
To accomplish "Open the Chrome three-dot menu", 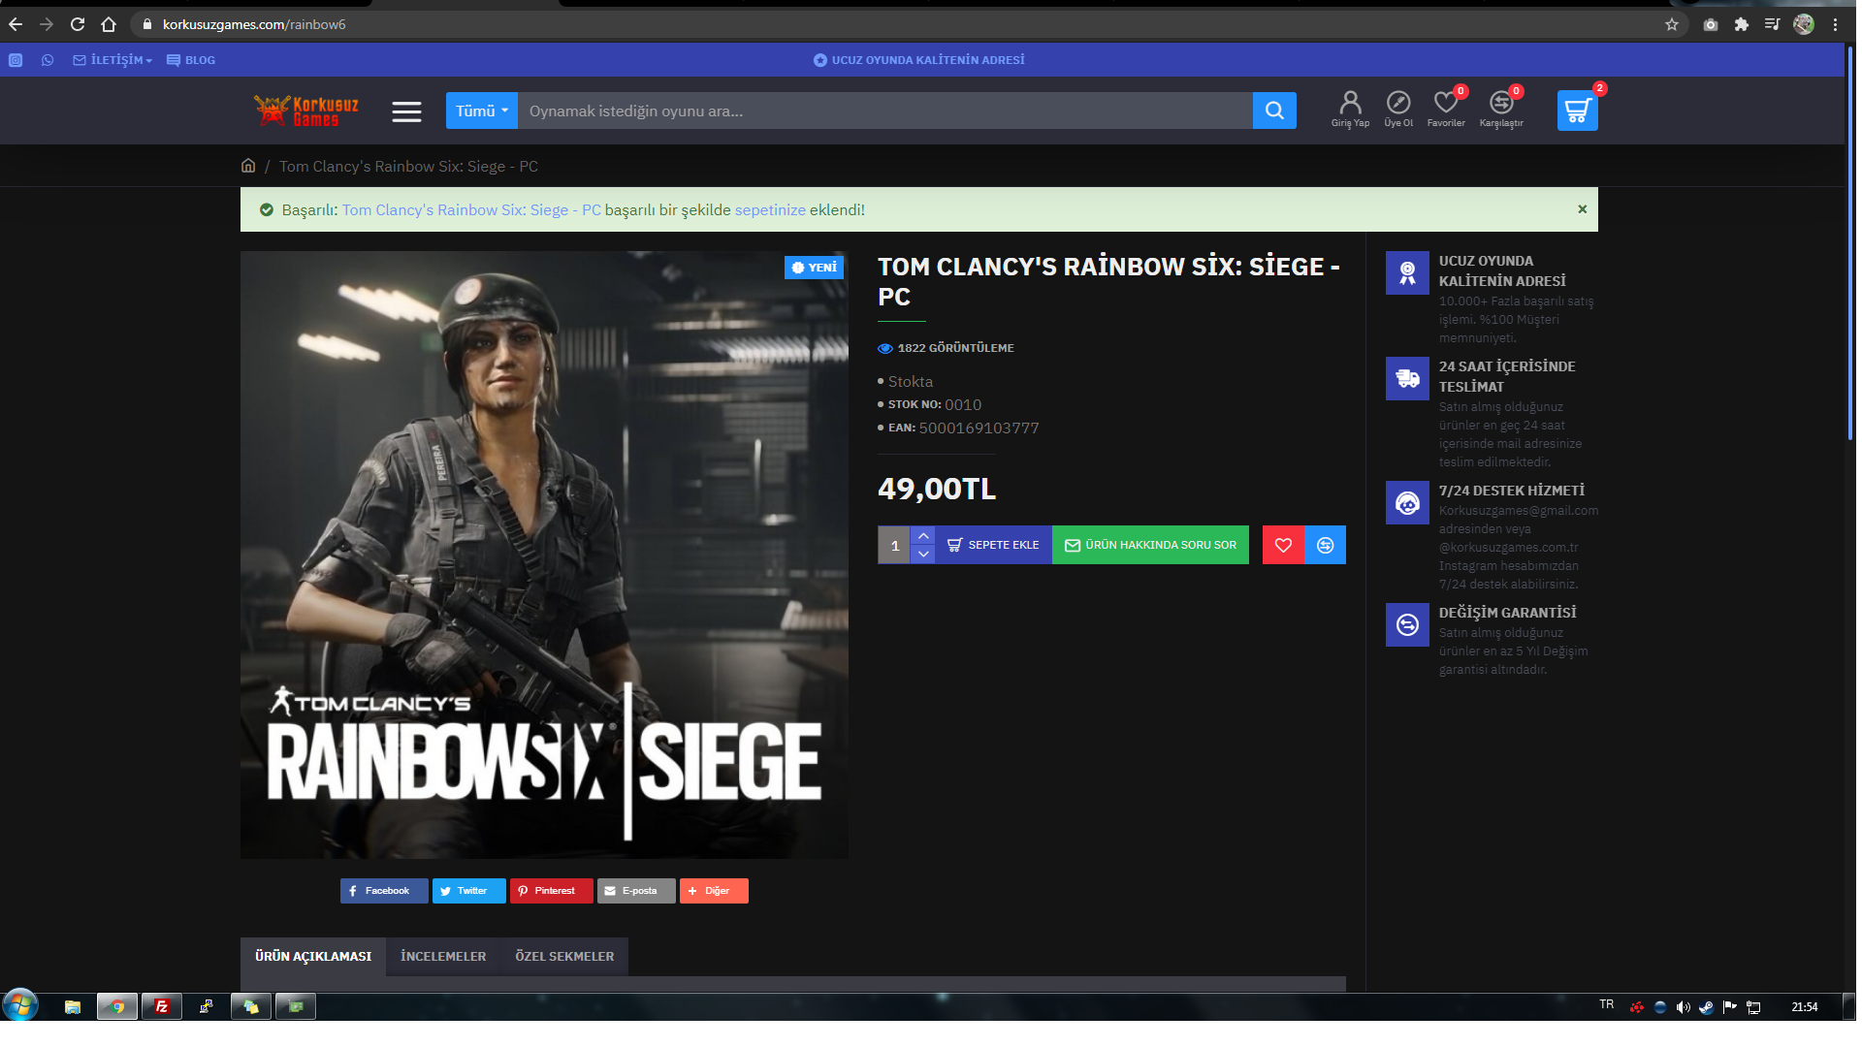I will pyautogui.click(x=1835, y=24).
